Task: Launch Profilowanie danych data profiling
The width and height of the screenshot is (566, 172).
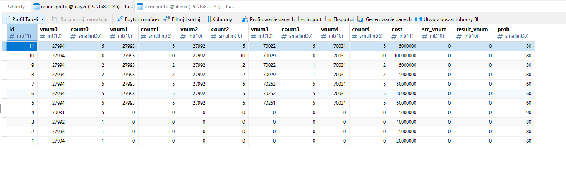Action: click(x=268, y=19)
